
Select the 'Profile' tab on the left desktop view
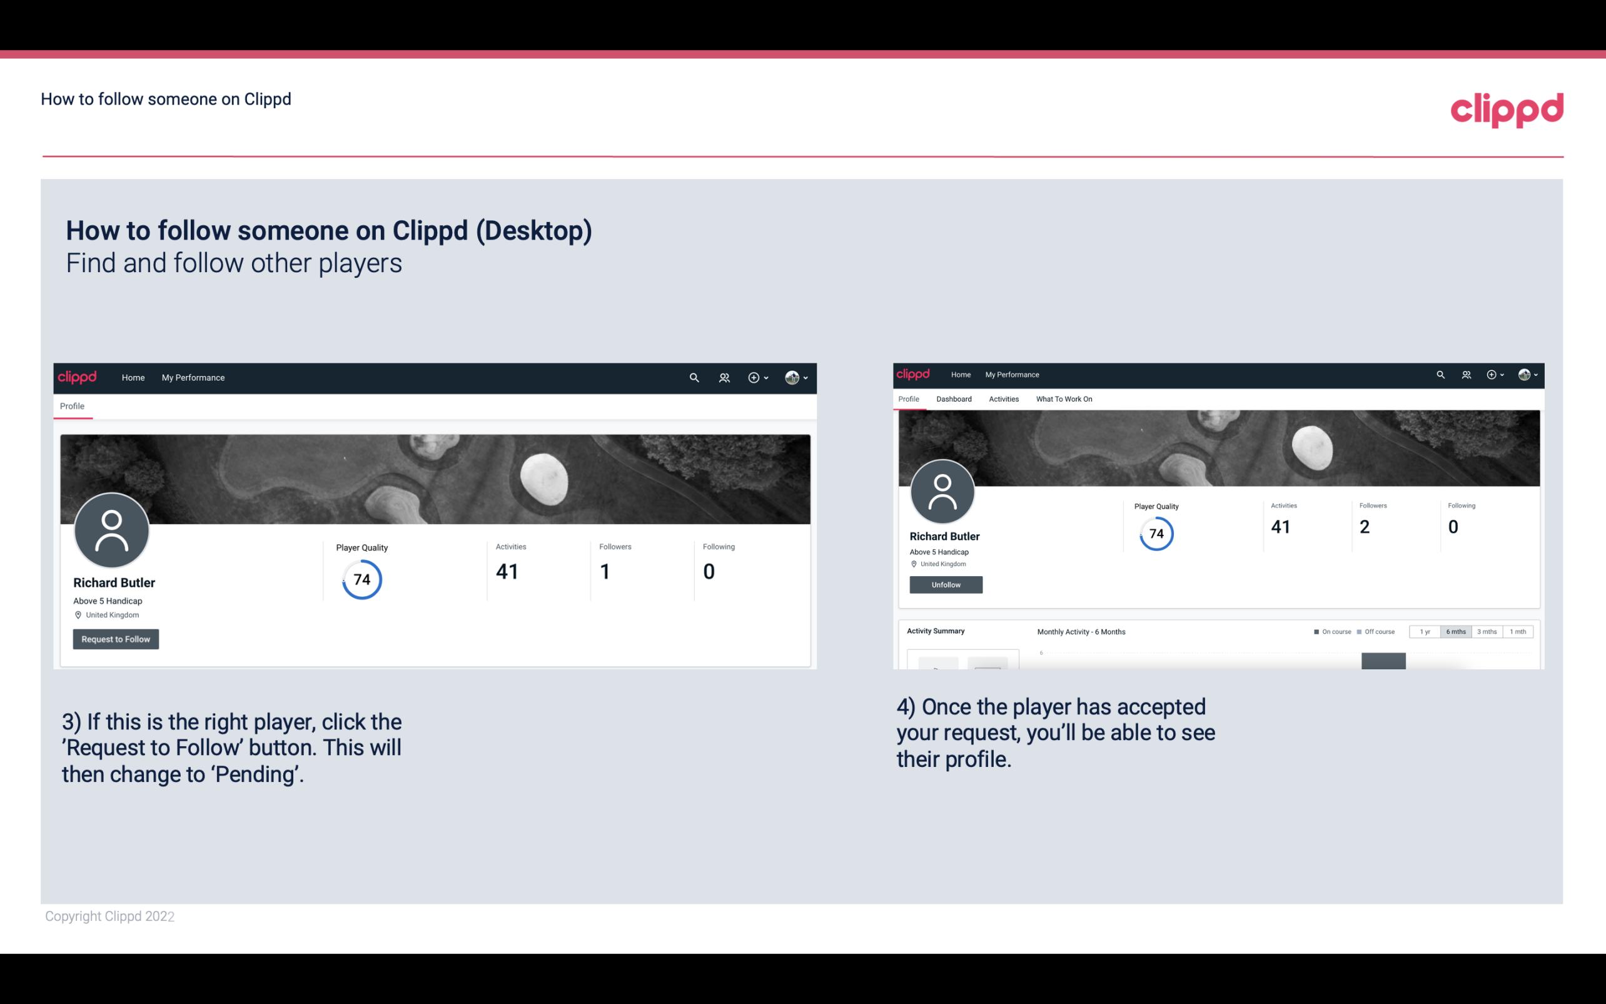[72, 406]
